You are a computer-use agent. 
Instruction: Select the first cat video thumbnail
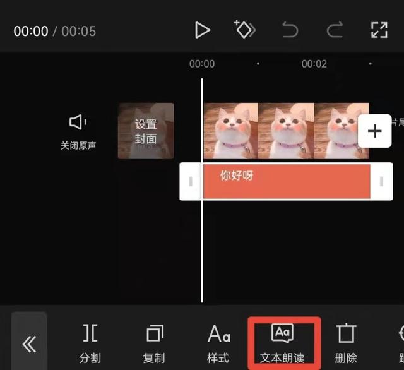tap(230, 131)
